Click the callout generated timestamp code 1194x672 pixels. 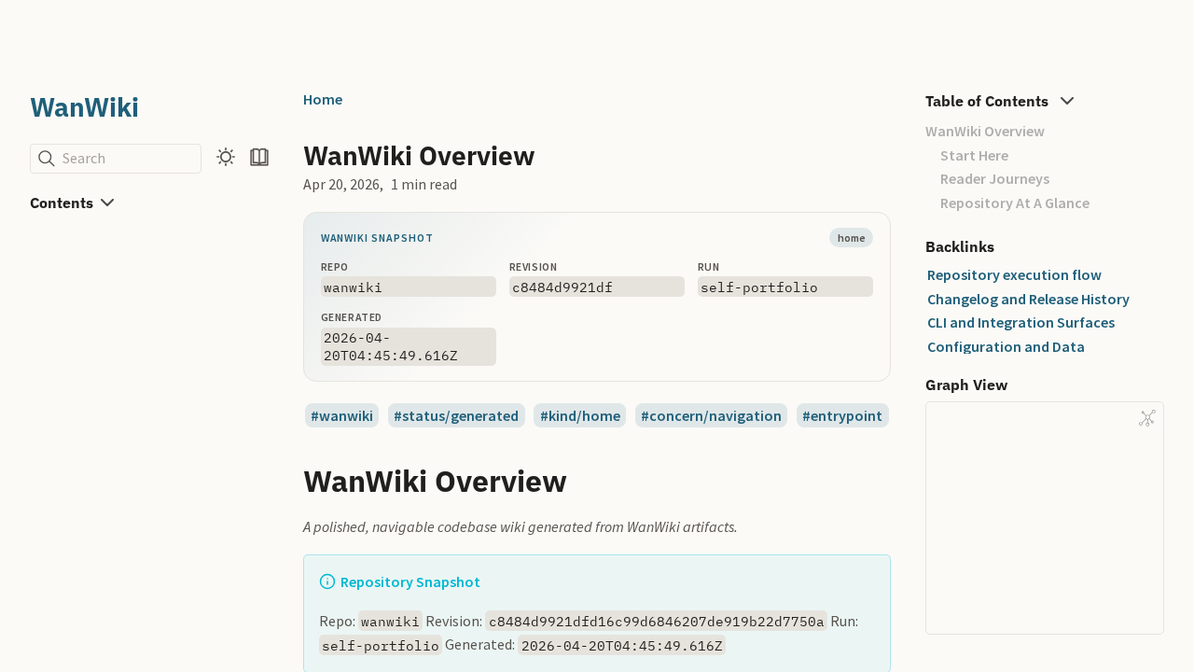pyautogui.click(x=622, y=645)
